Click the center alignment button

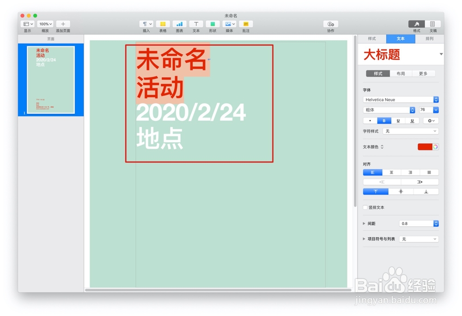pyautogui.click(x=391, y=172)
